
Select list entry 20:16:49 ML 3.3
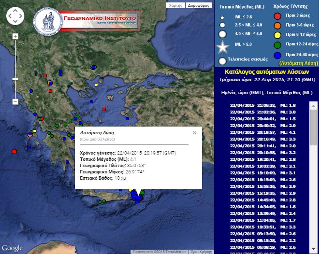(262, 139)
